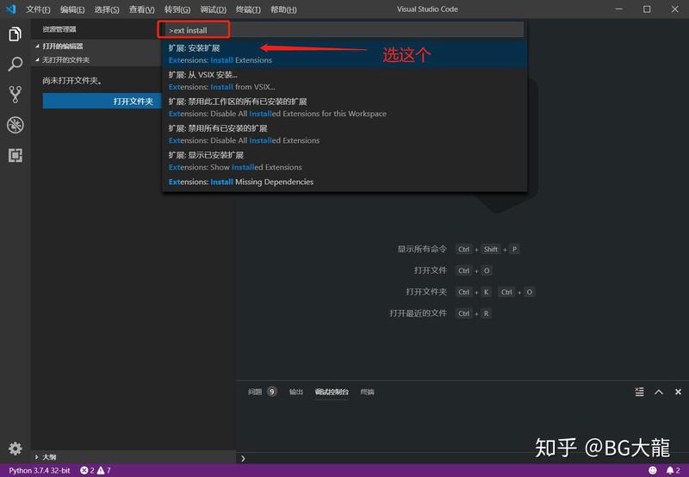Select Python 3.7.4 32-bit interpreter

39,470
